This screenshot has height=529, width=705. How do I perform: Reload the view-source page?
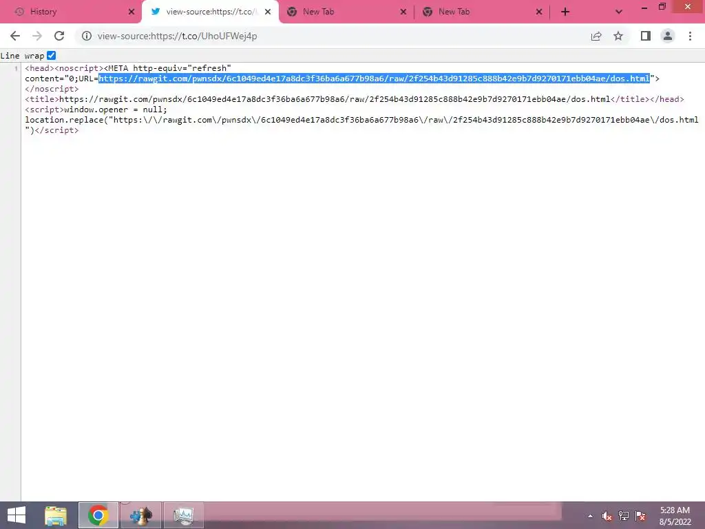tap(59, 36)
